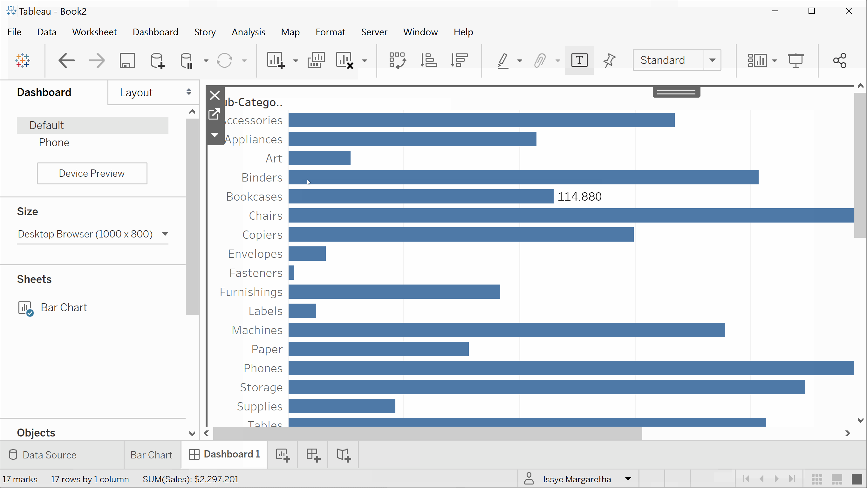The width and height of the screenshot is (867, 488).
Task: Click the Clear Sheet icon
Action: [x=345, y=60]
